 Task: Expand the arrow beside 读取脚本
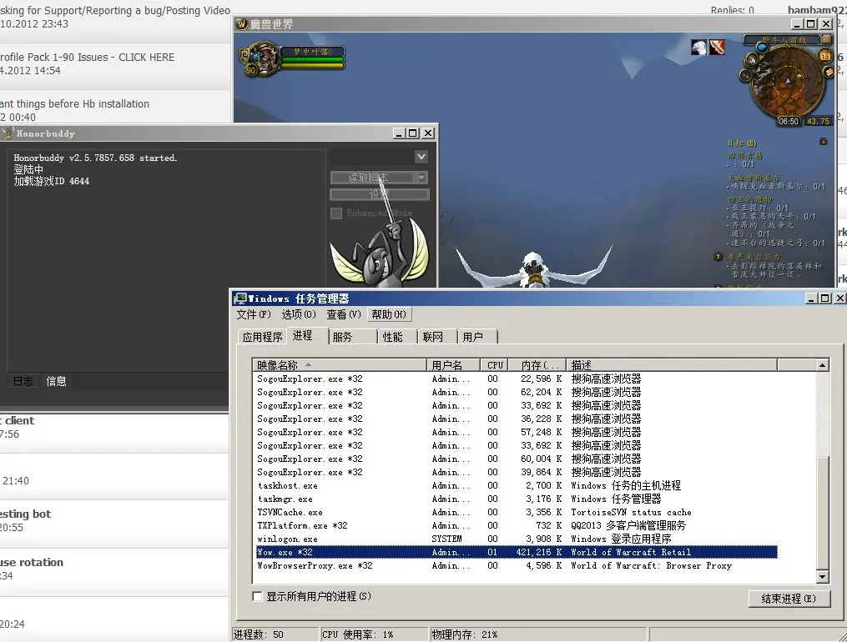[422, 178]
